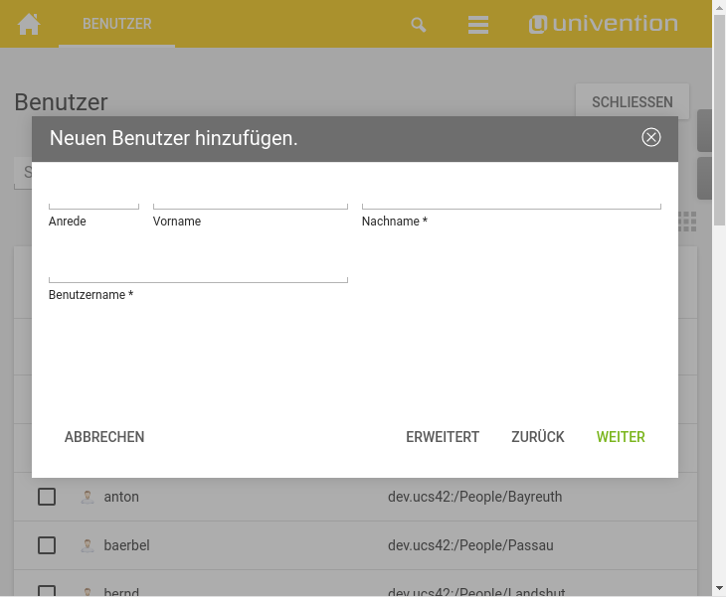Click the user icon next to baerbel
Viewport: 726px width, 597px height.
(x=88, y=545)
